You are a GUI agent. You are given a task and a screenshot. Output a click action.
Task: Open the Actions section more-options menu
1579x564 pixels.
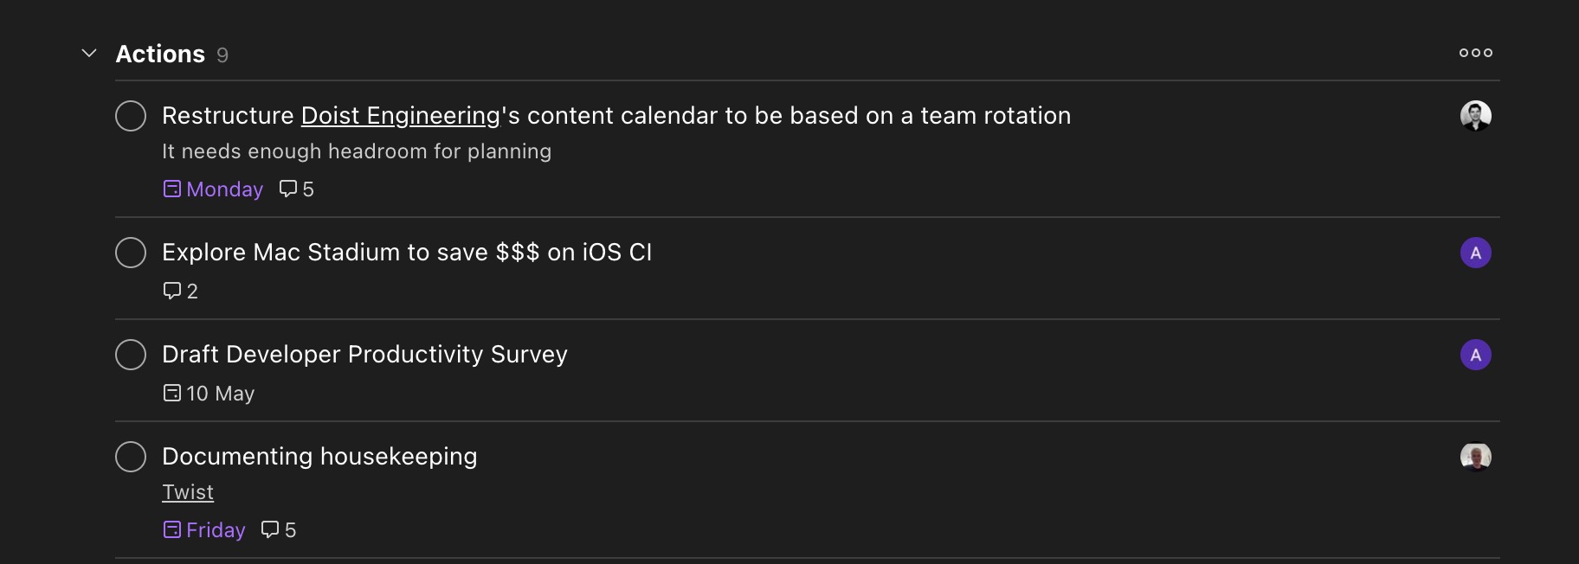pos(1475,53)
